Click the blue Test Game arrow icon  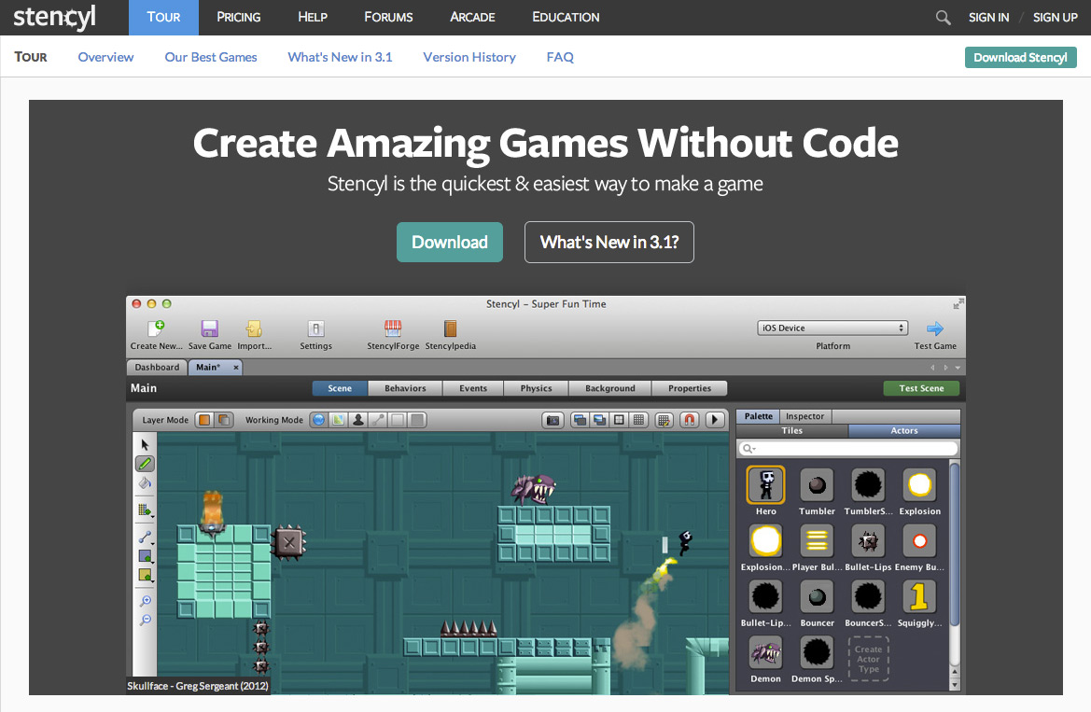point(935,328)
